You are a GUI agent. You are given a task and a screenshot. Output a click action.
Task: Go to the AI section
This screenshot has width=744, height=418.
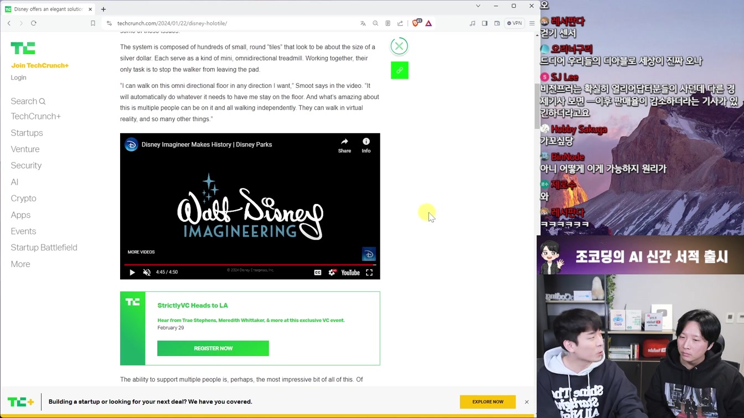[14, 182]
